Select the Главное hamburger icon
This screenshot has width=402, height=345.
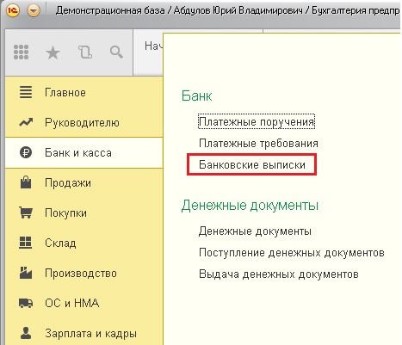(x=26, y=92)
